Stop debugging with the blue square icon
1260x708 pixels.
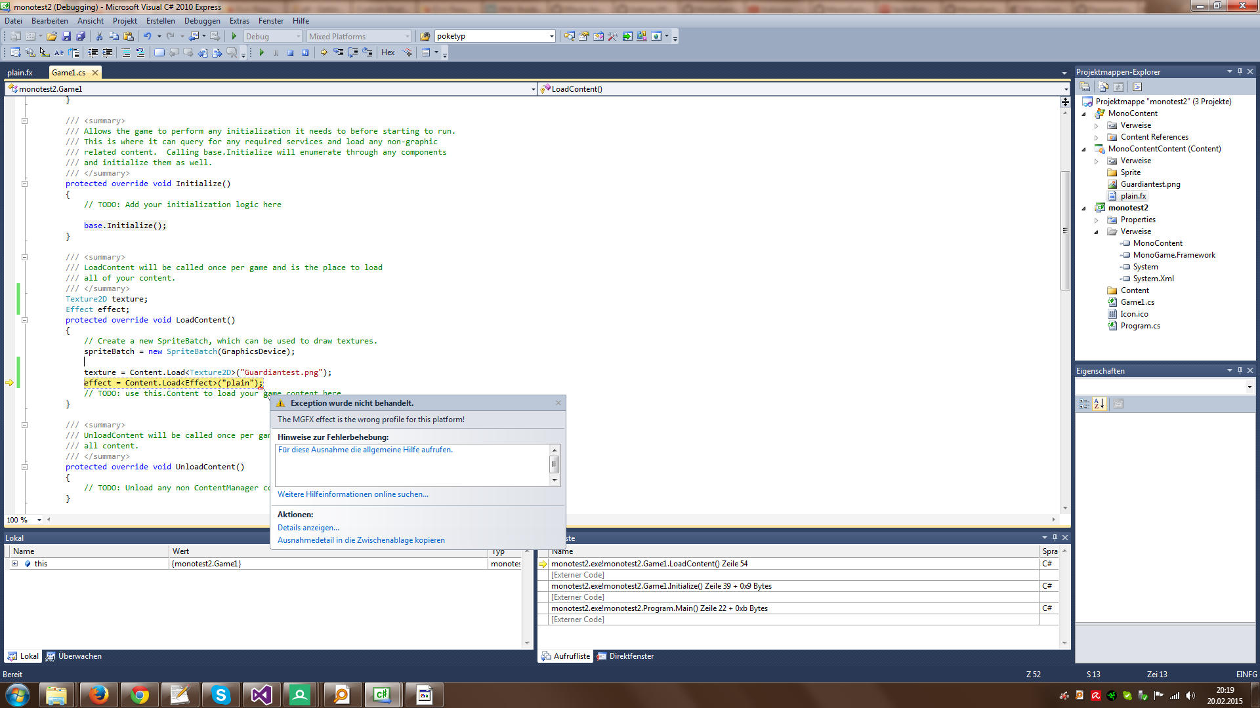pyautogui.click(x=291, y=52)
